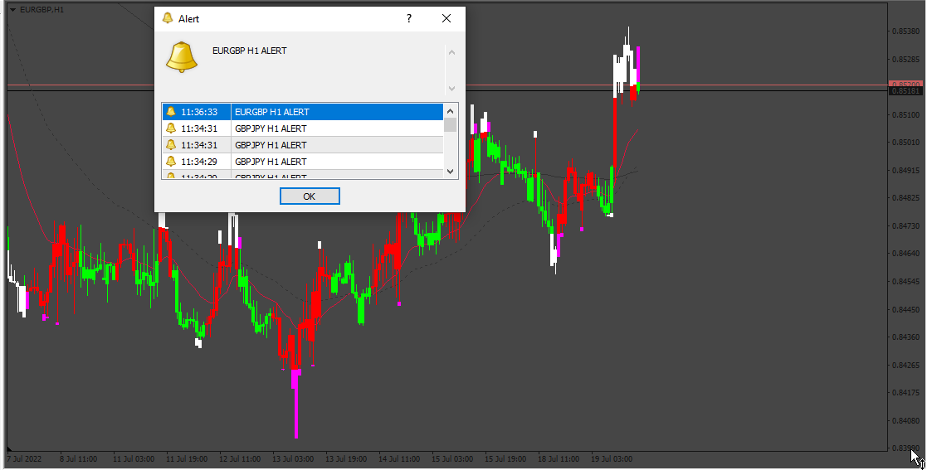Click the 0.84545 price axis label
This screenshot has height=470, width=927.
pos(905,281)
